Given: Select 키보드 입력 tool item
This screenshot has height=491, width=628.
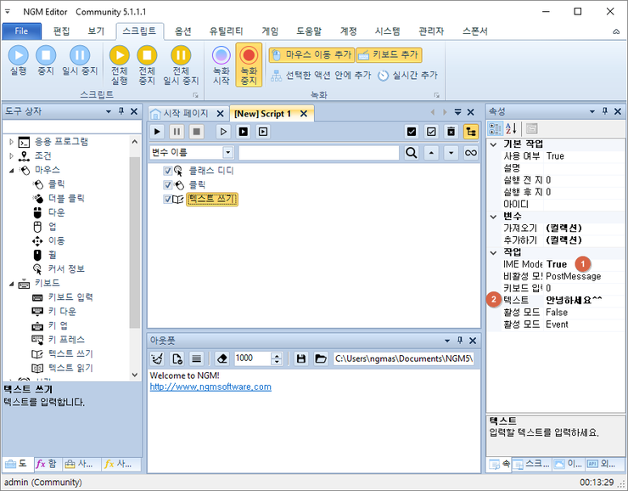Looking at the screenshot, I should click(63, 297).
